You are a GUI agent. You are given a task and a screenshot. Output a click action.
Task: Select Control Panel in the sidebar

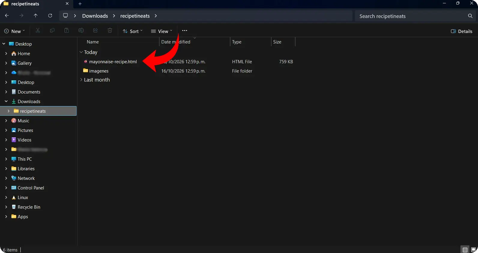tap(31, 188)
